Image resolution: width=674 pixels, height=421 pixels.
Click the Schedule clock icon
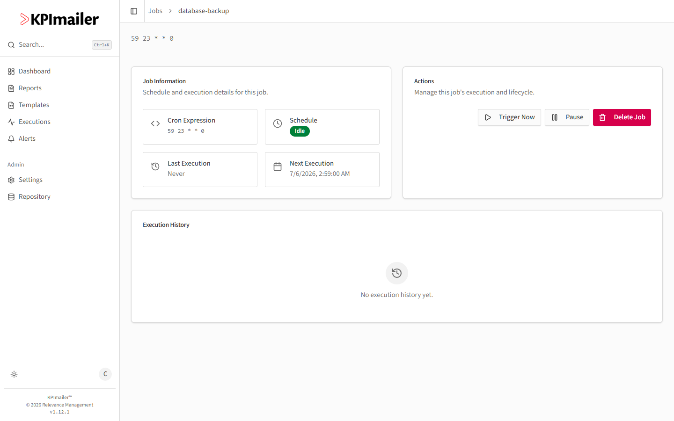pyautogui.click(x=278, y=123)
